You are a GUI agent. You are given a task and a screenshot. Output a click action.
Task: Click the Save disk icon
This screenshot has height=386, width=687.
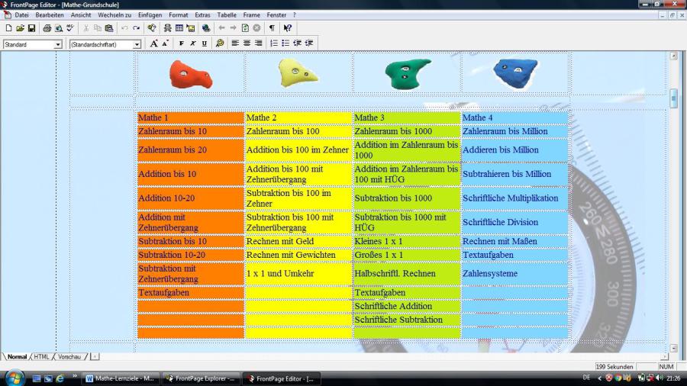pos(32,28)
